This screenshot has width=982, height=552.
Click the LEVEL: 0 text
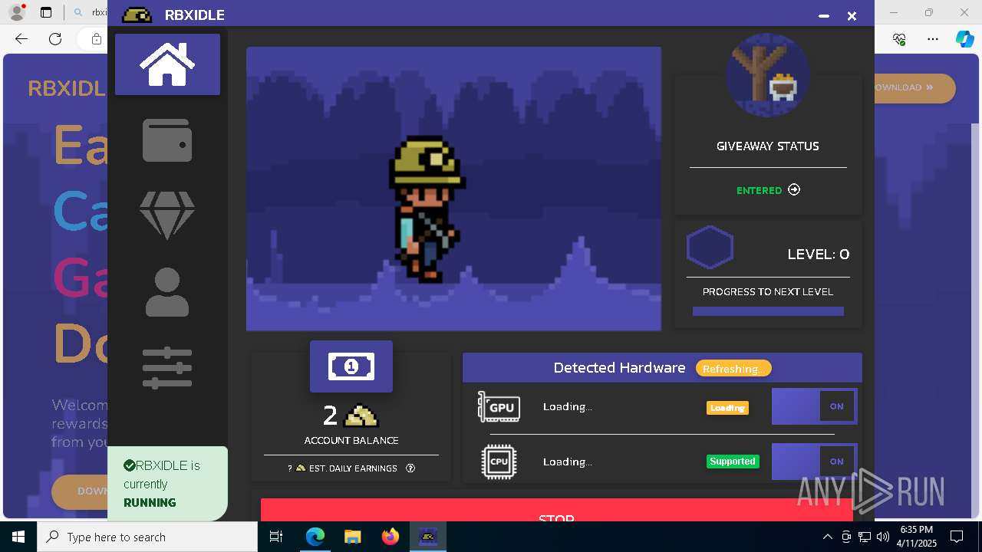point(819,255)
